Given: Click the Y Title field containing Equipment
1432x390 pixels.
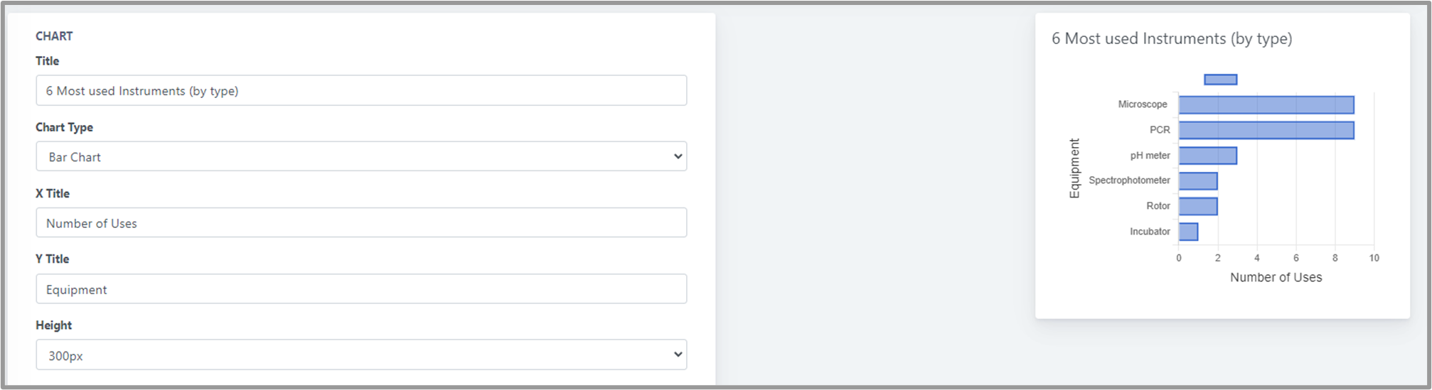Looking at the screenshot, I should point(360,289).
